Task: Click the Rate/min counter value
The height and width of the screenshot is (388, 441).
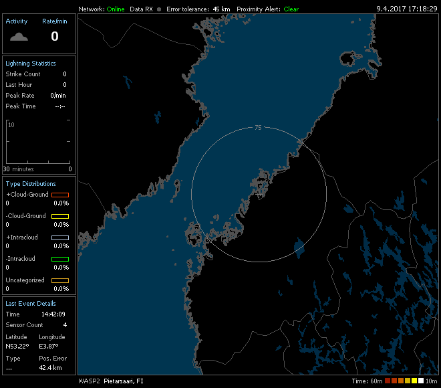Action: [x=55, y=37]
